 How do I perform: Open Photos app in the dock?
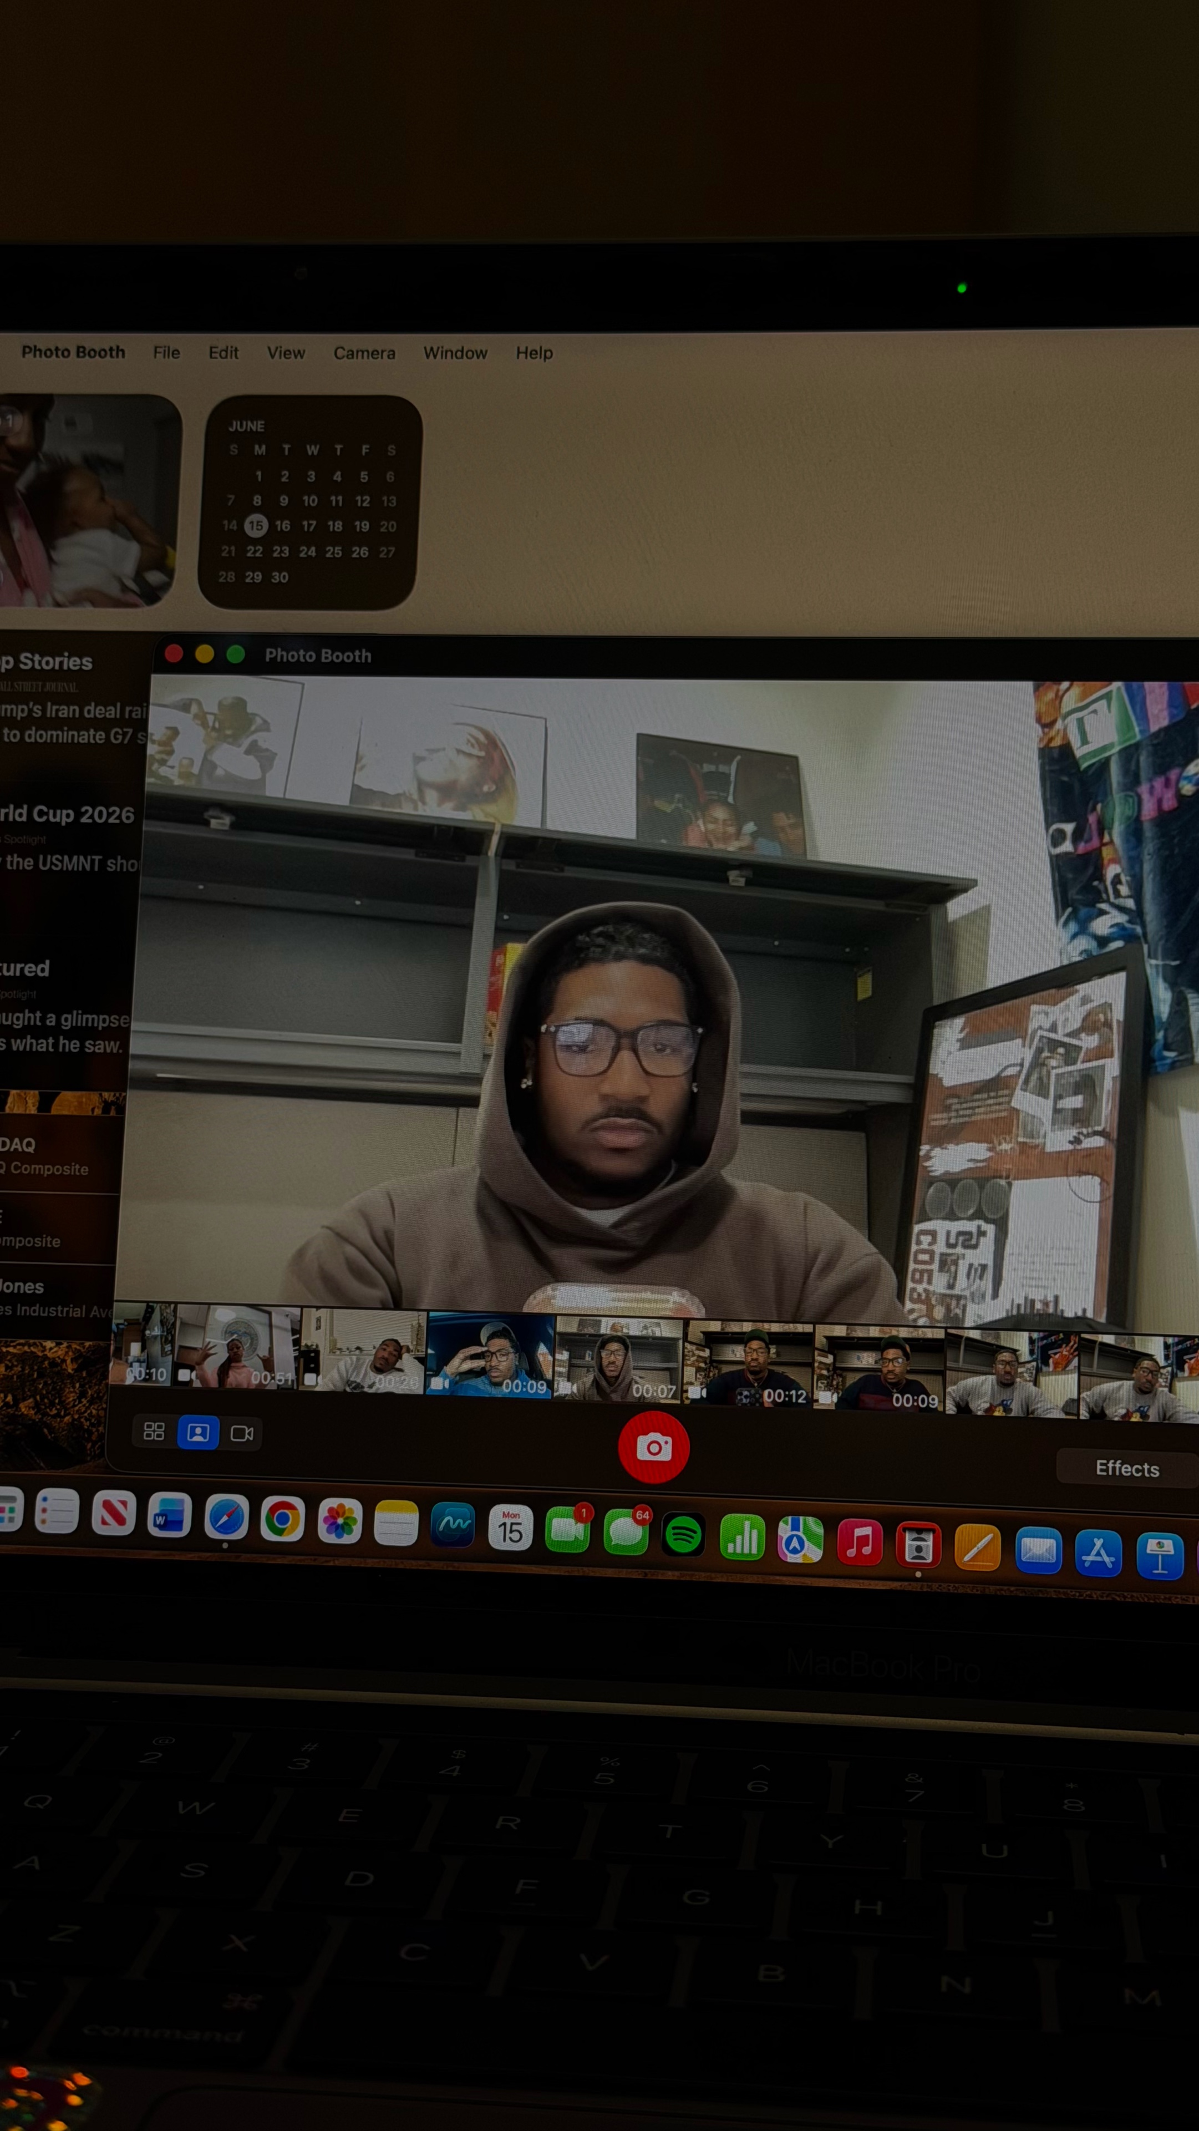click(340, 1520)
